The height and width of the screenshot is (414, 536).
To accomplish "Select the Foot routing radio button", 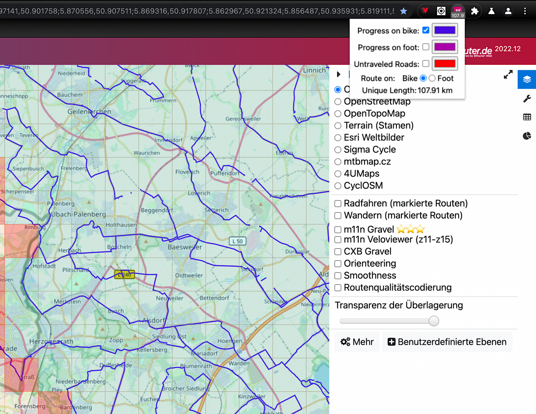I will (x=432, y=78).
